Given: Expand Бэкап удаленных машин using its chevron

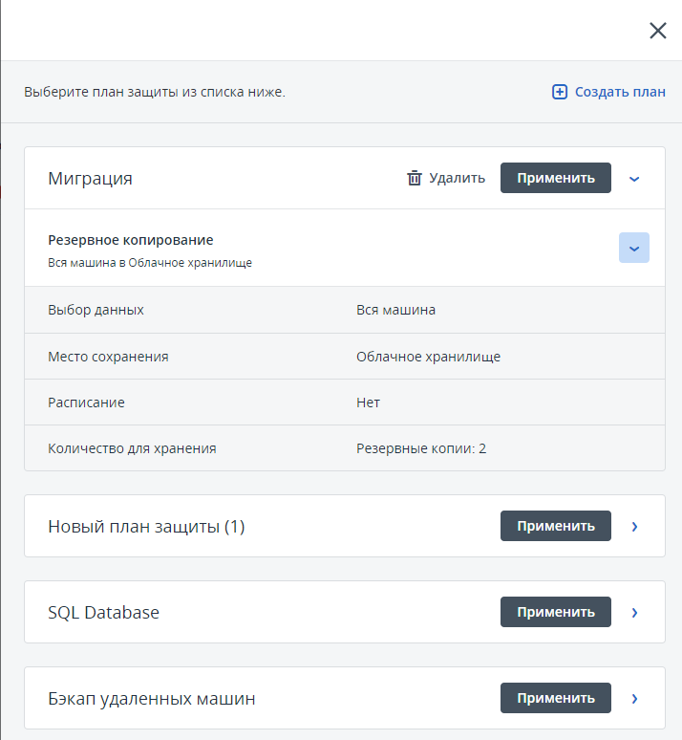Looking at the screenshot, I should pos(634,698).
